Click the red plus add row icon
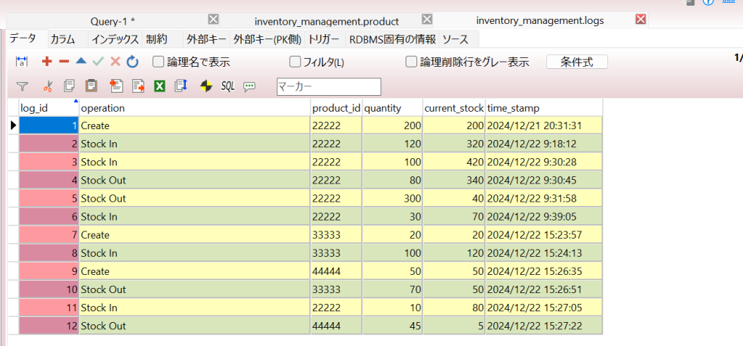The width and height of the screenshot is (743, 346). [x=47, y=62]
